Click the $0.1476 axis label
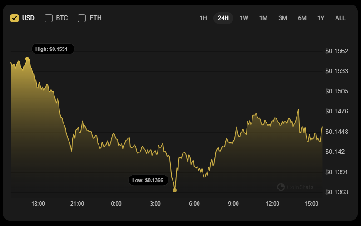The width and height of the screenshot is (361, 226). (x=336, y=111)
